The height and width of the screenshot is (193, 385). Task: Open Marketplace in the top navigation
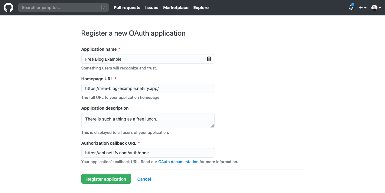[176, 8]
